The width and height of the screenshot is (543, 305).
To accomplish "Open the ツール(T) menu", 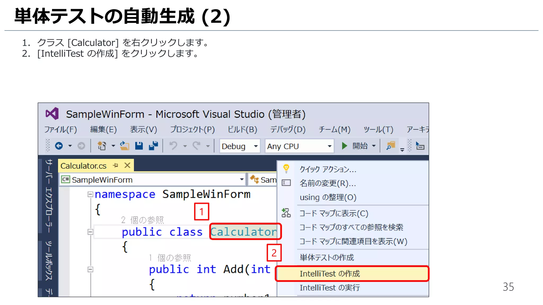I will click(378, 129).
